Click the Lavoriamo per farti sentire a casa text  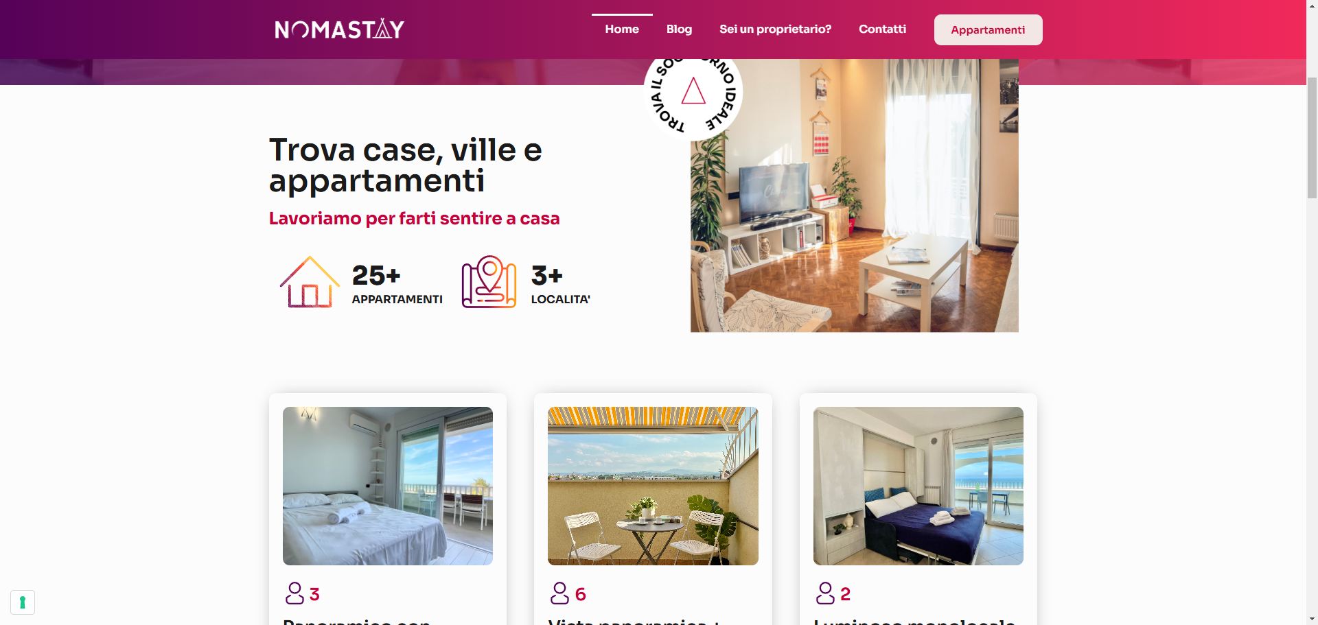click(x=414, y=218)
